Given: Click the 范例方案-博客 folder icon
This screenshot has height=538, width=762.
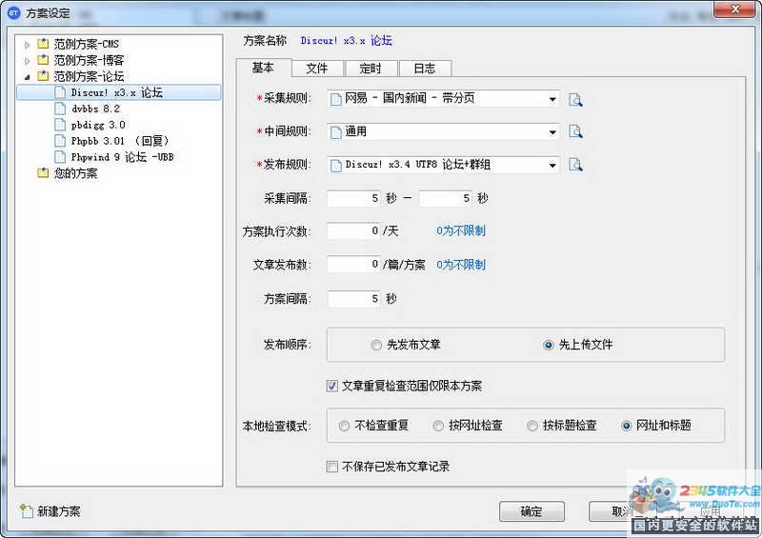Looking at the screenshot, I should (x=43, y=60).
